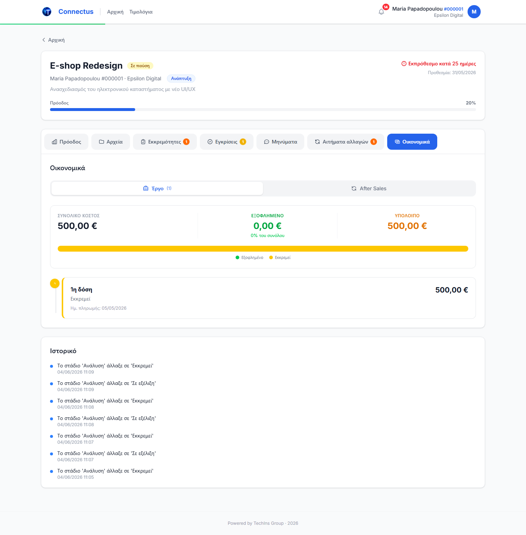
Task: Click the Σε παύση status badge
Action: [140, 66]
